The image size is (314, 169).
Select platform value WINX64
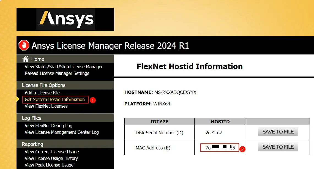pos(162,104)
